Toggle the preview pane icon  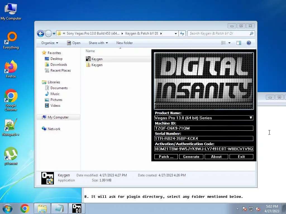(x=239, y=43)
